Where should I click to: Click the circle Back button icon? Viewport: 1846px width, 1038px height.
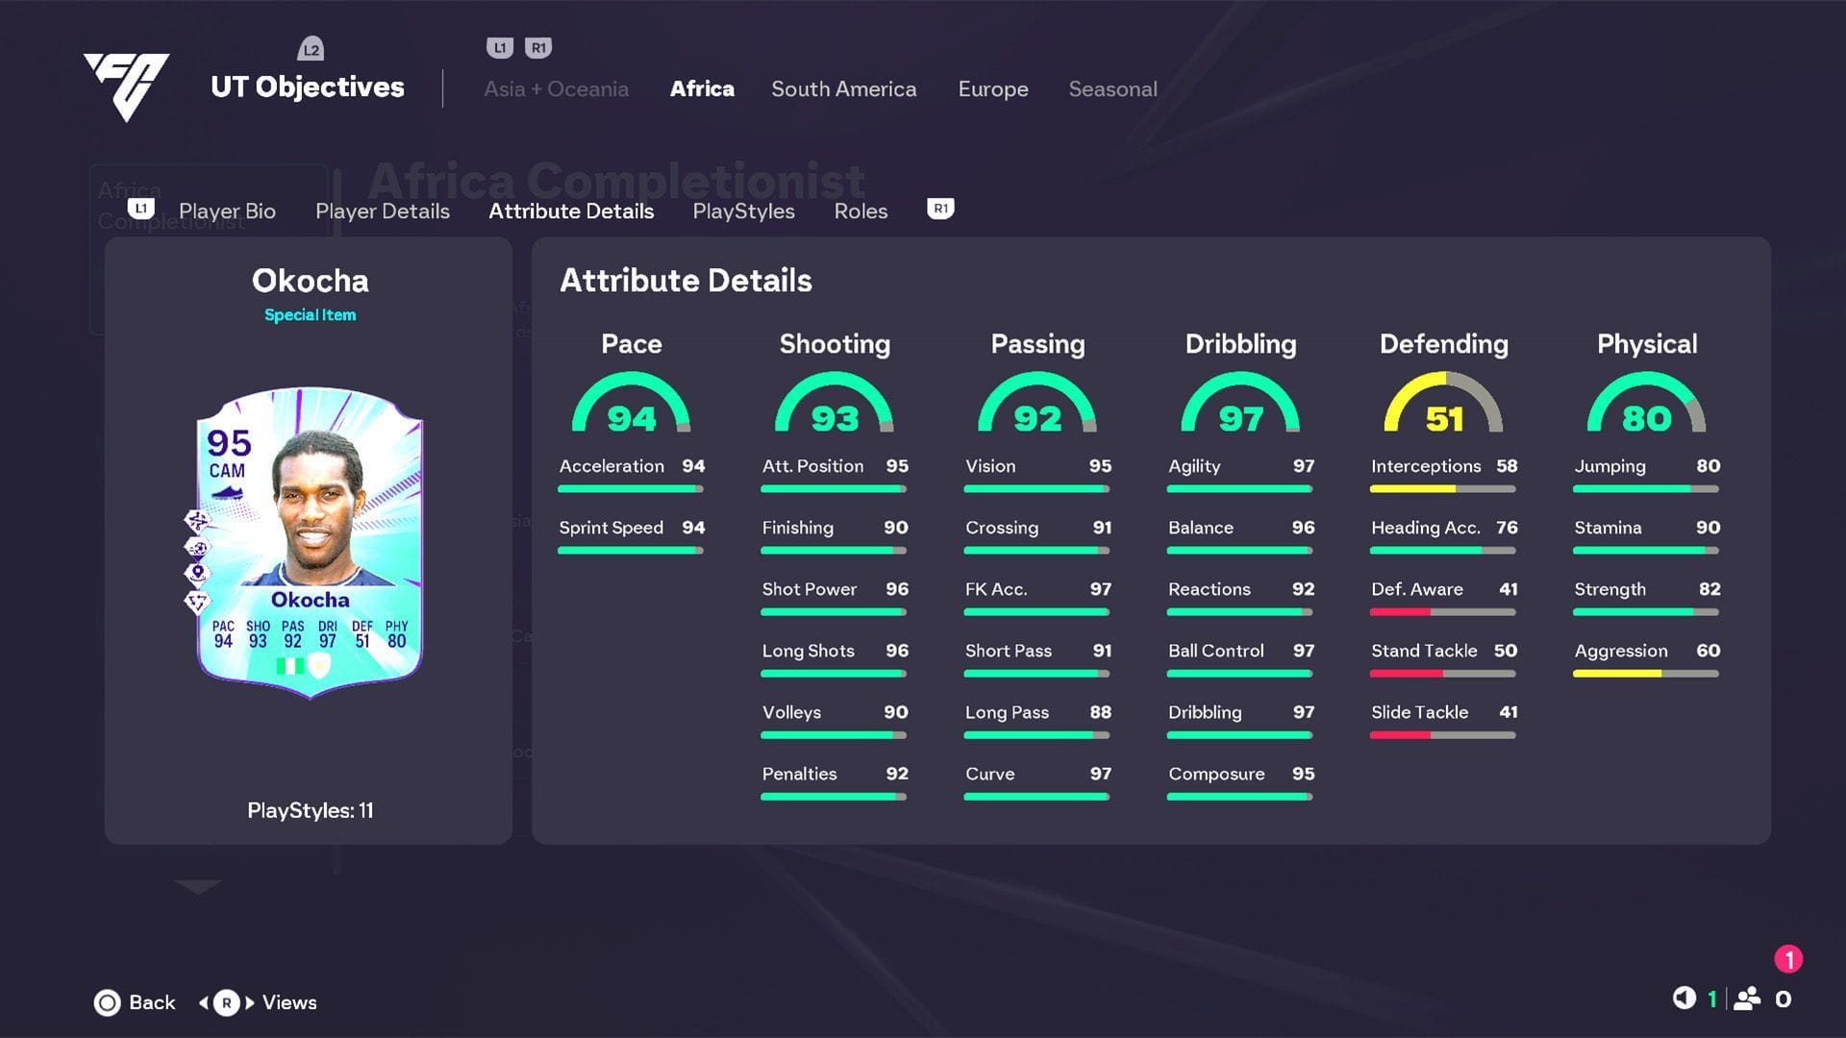107,1002
